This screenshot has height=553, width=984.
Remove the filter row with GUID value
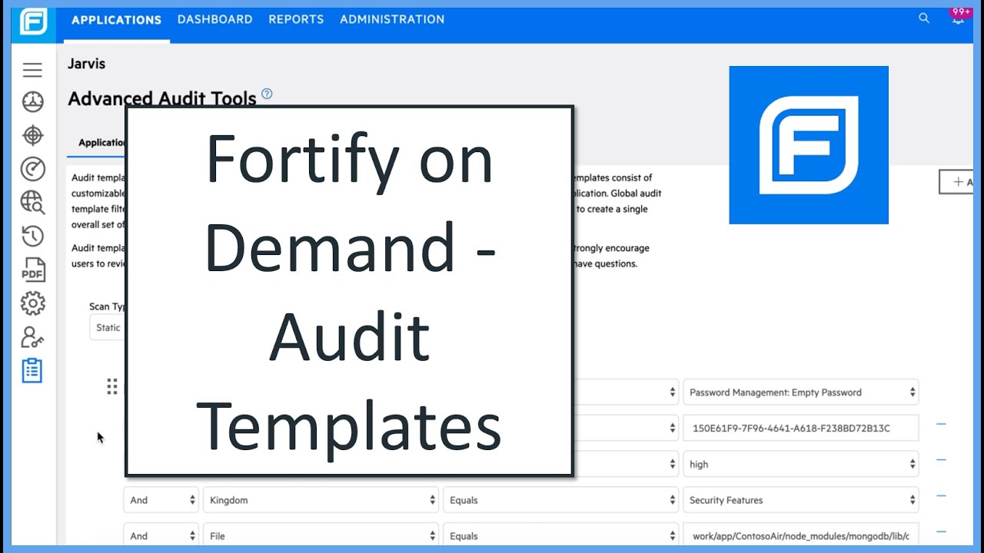pyautogui.click(x=941, y=424)
